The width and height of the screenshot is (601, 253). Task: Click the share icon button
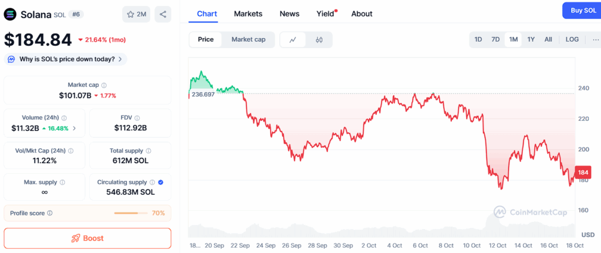coord(163,14)
